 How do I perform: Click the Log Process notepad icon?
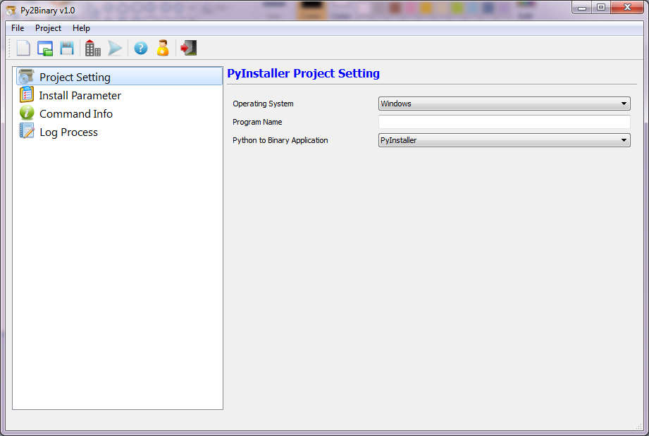point(27,131)
